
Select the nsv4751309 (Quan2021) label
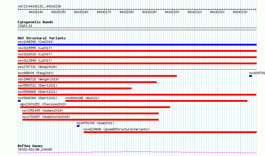[x=95, y=123]
